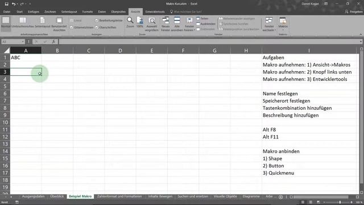The image size is (364, 205).
Task: Save the workbook from quick access
Action: (6, 4)
